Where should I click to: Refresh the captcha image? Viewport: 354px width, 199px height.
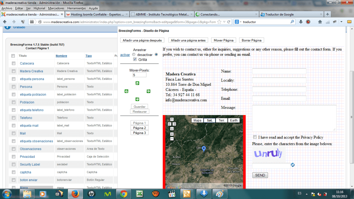click(x=293, y=165)
